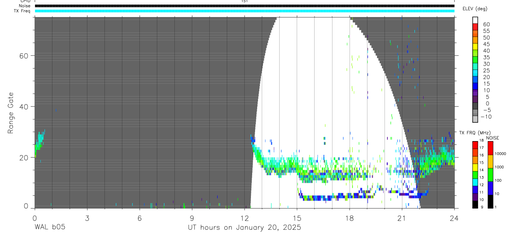Click the '18' tick label on time axis
The width and height of the screenshot is (511, 236).
pyautogui.click(x=350, y=218)
